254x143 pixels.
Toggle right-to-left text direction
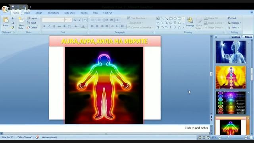[x=117, y=26]
